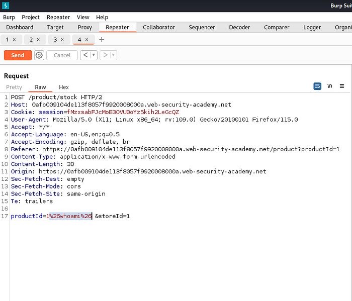Viewport: 352px width, 301px height.
Task: Click the highlighted %26whoami%26 payload
Action: click(x=70, y=216)
